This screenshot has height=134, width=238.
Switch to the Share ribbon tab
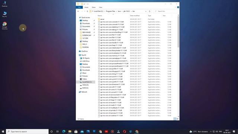point(93,7)
